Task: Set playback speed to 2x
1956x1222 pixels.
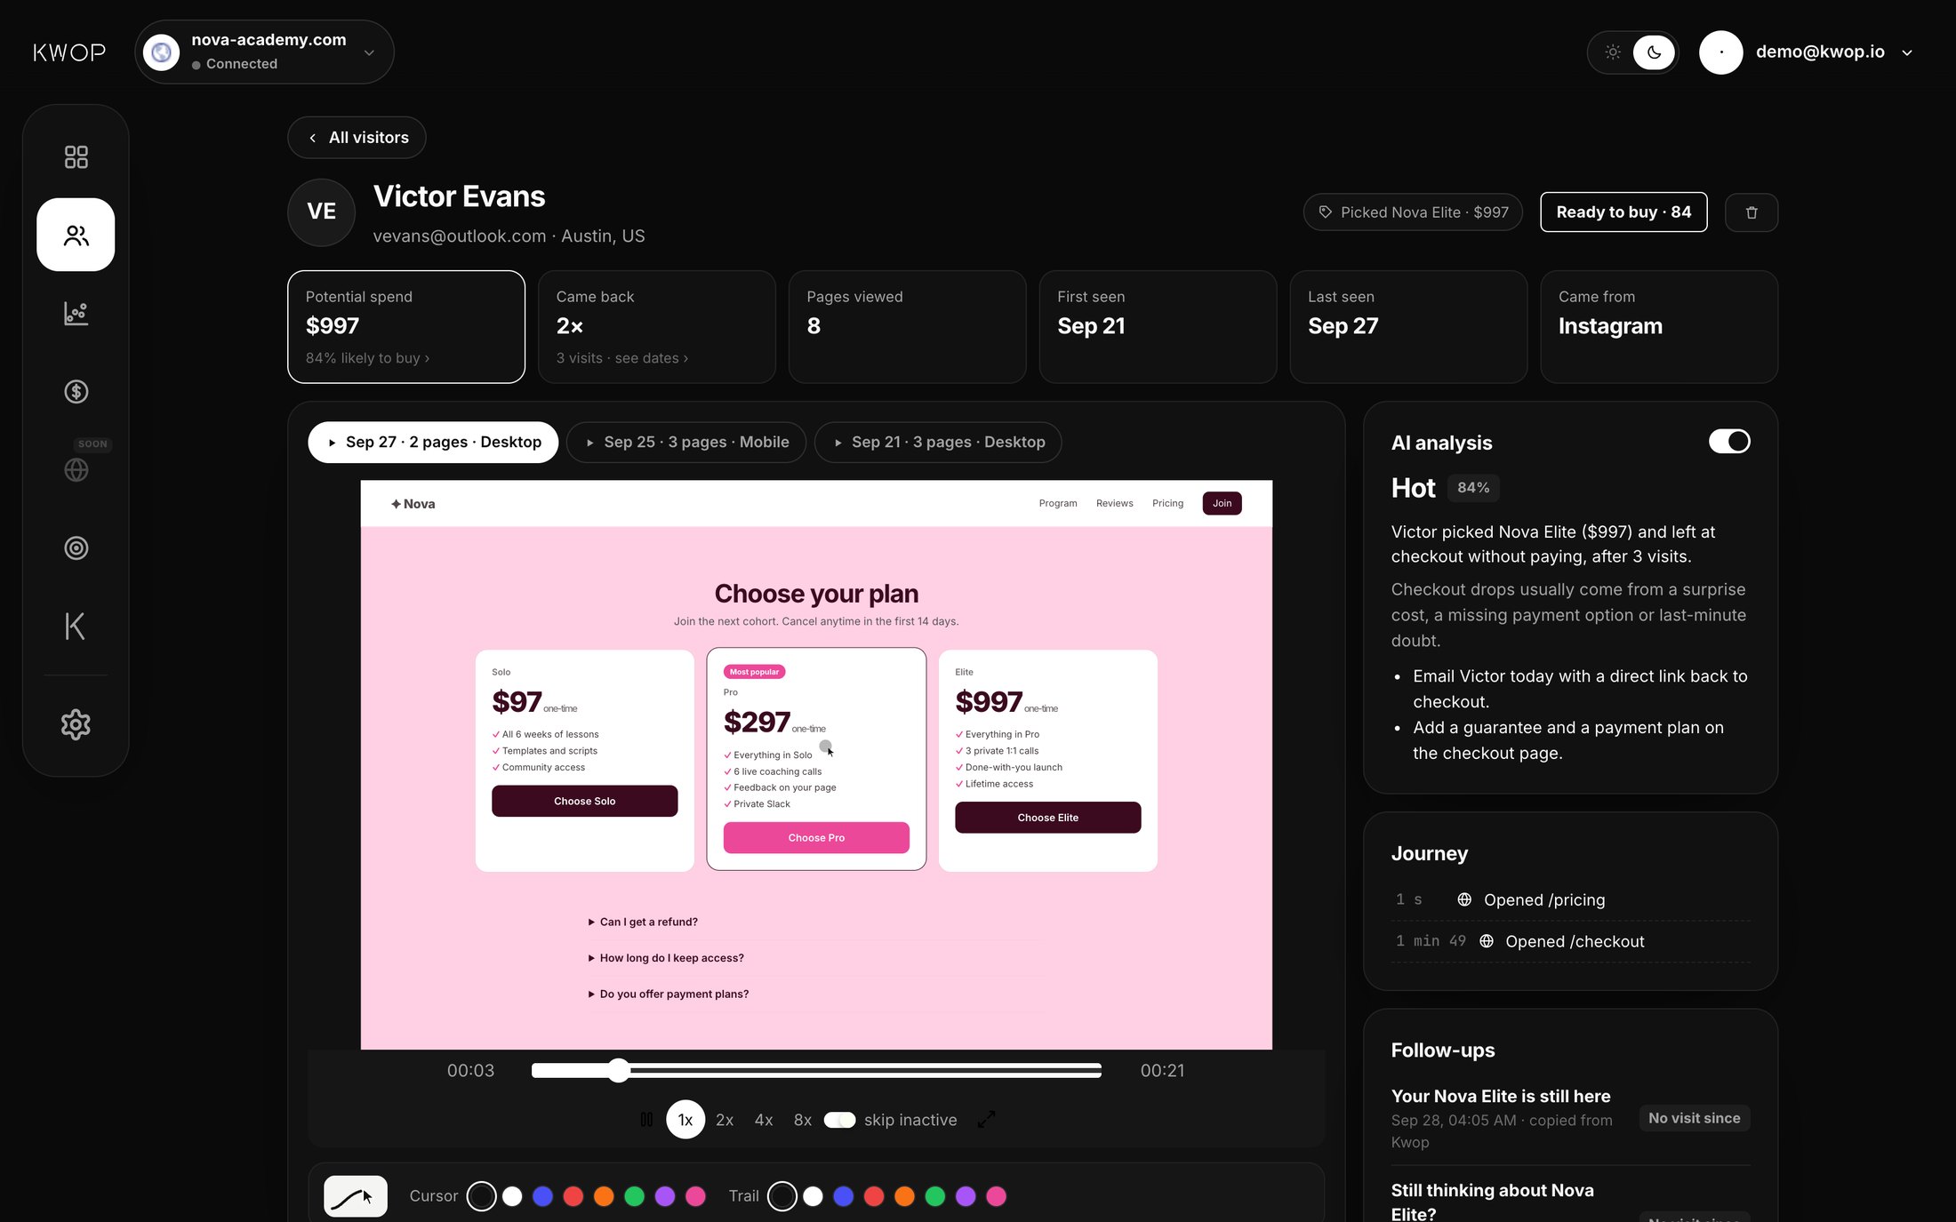Action: tap(725, 1120)
